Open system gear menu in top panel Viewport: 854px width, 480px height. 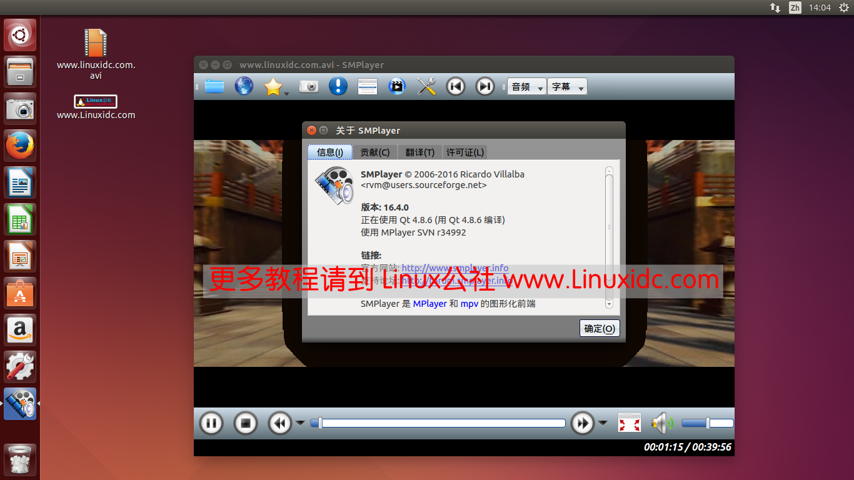click(844, 7)
